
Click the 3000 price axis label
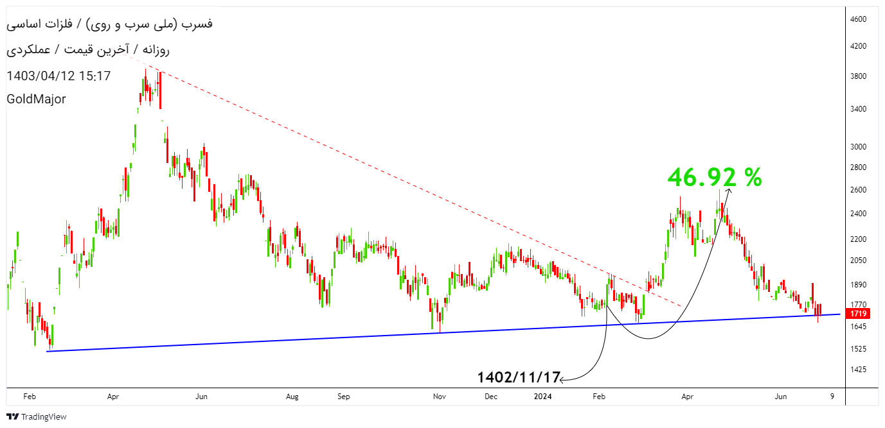(859, 146)
